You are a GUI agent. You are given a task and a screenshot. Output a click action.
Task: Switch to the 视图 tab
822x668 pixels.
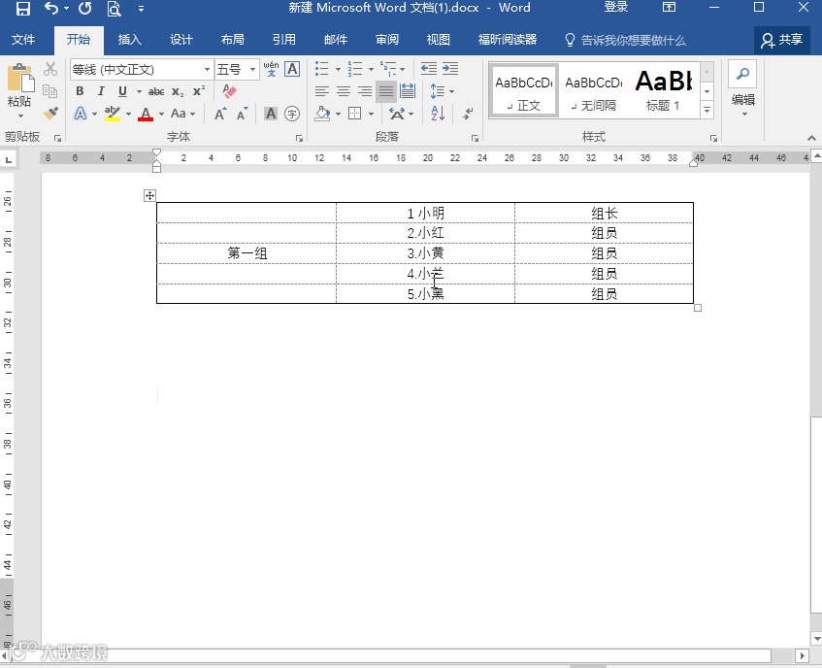click(439, 40)
